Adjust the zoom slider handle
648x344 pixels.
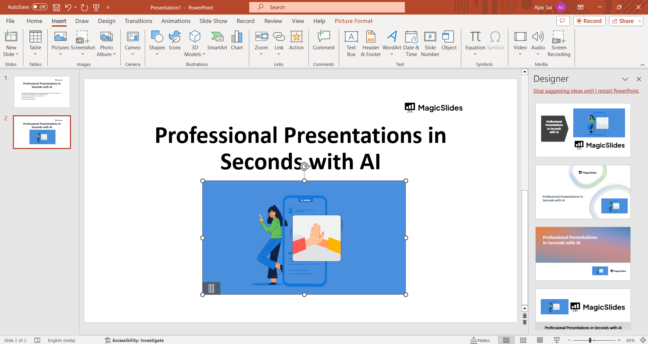tap(590, 340)
